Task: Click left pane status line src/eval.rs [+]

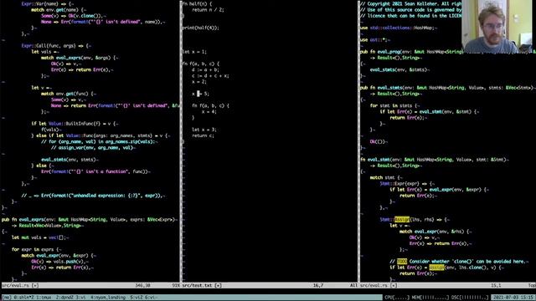Action: pyautogui.click(x=20, y=285)
